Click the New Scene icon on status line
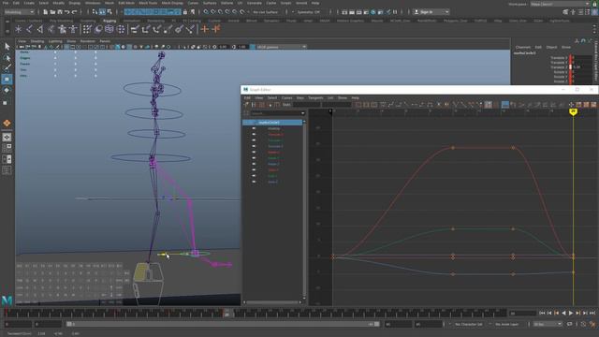The height and width of the screenshot is (337, 599). coord(46,12)
